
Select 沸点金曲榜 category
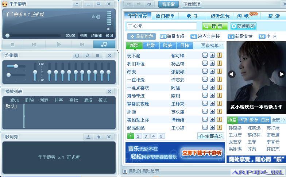(205, 36)
